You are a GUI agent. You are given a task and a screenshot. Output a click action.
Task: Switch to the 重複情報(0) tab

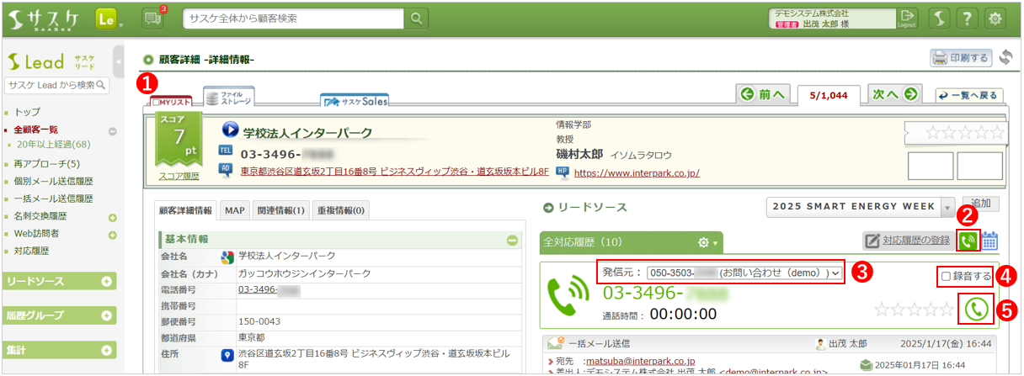pyautogui.click(x=341, y=209)
